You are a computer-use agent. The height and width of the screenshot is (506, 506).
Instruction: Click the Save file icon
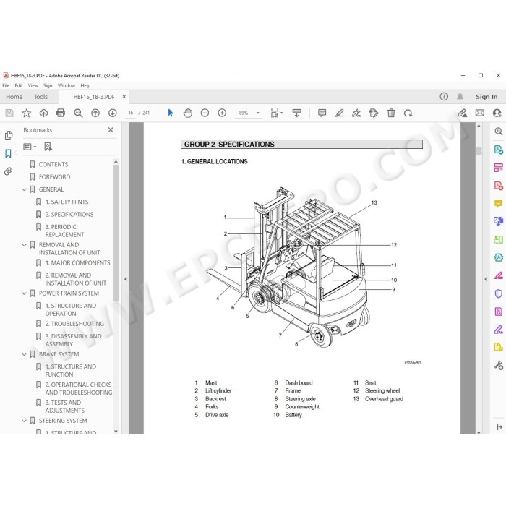9,113
